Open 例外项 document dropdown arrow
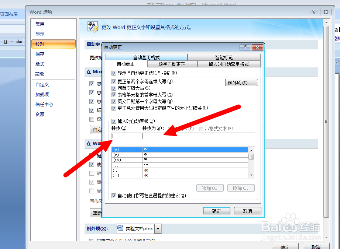The width and height of the screenshot is (340, 249). pos(158,229)
